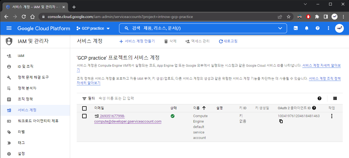Click the 이메일 column header
Viewport: 349px width, 158px height.
(99, 108)
